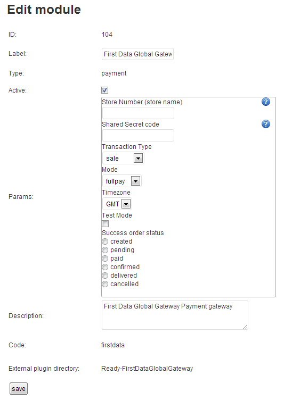This screenshot has width=284, height=400.
Task: Open help for Store Number field
Action: click(266, 102)
